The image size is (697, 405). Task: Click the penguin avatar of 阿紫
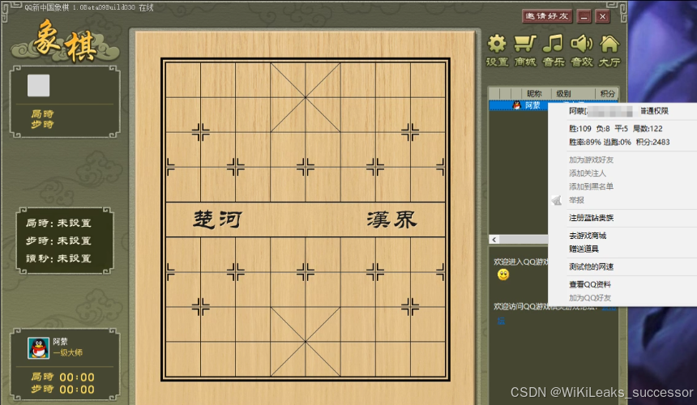(x=39, y=347)
